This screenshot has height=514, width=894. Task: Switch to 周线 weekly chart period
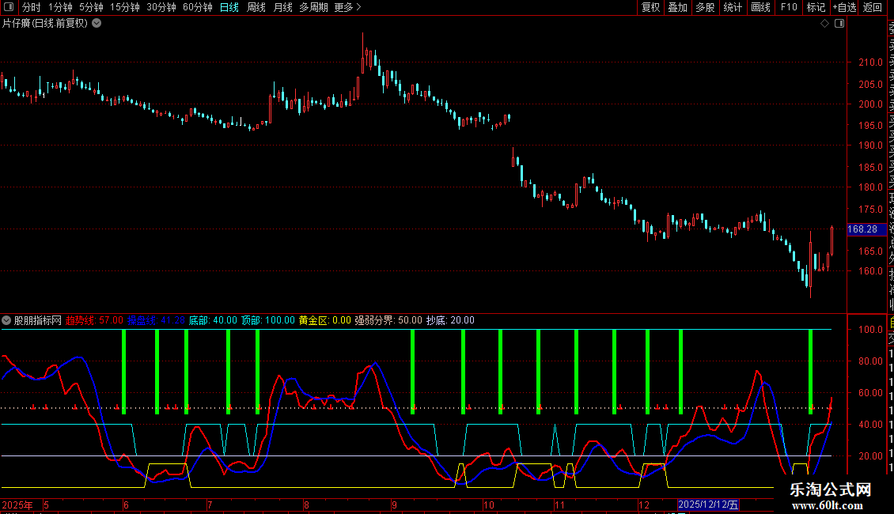coord(256,7)
